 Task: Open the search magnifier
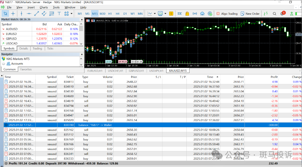(x=275, y=14)
